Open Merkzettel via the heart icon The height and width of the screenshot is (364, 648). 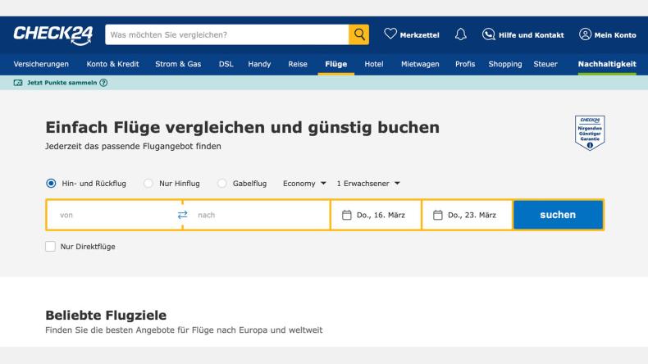pos(390,34)
